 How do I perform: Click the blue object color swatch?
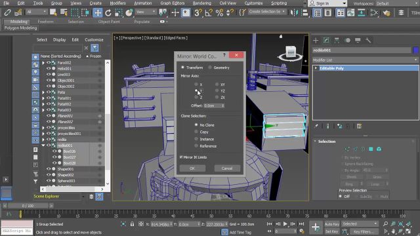[x=415, y=50]
